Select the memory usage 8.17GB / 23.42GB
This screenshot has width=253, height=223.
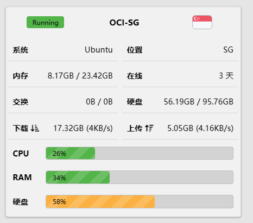80,76
